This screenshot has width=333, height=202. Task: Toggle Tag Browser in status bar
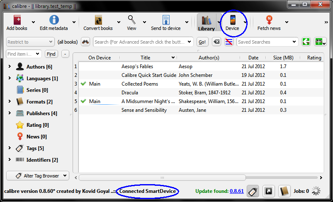[253, 191]
